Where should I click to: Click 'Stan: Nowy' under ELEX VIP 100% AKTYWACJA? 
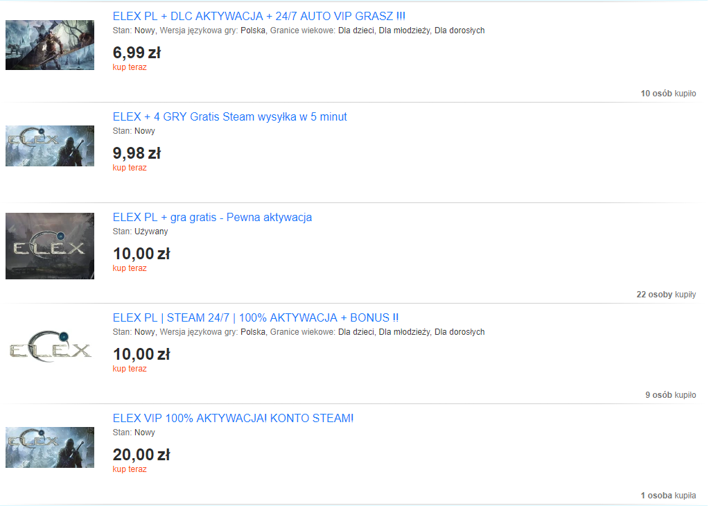click(134, 433)
